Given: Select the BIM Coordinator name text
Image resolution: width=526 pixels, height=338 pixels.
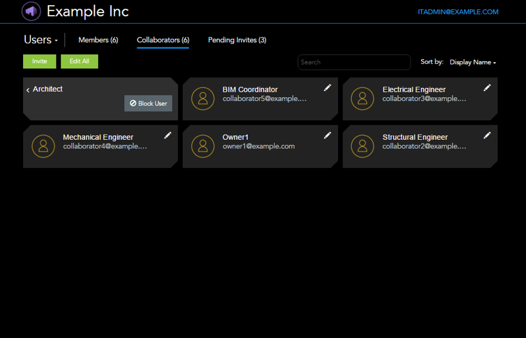Looking at the screenshot, I should point(250,89).
